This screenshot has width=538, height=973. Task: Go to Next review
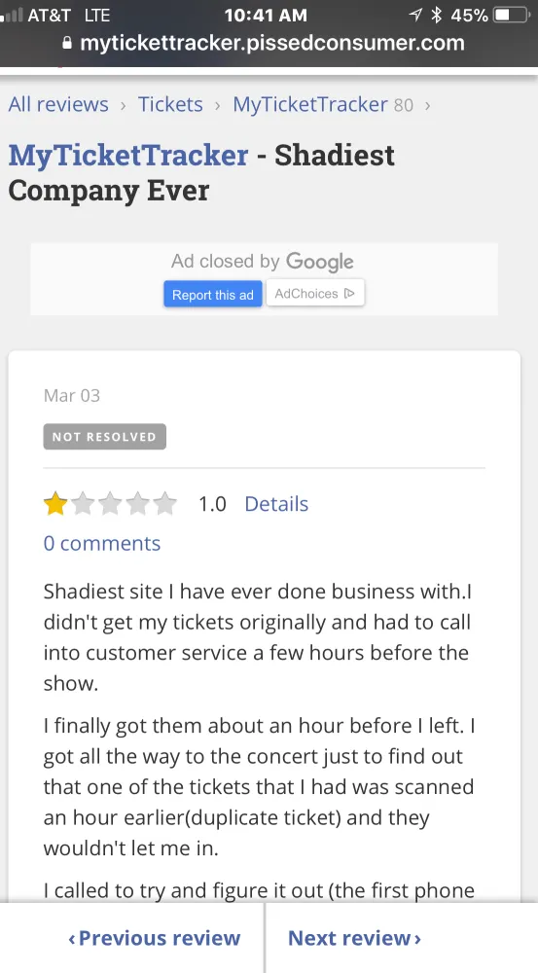[354, 938]
